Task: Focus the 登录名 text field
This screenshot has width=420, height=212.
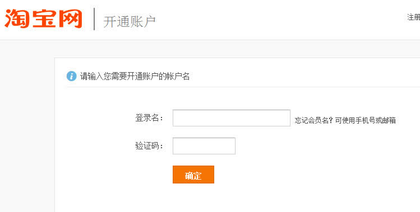Action: (232, 118)
